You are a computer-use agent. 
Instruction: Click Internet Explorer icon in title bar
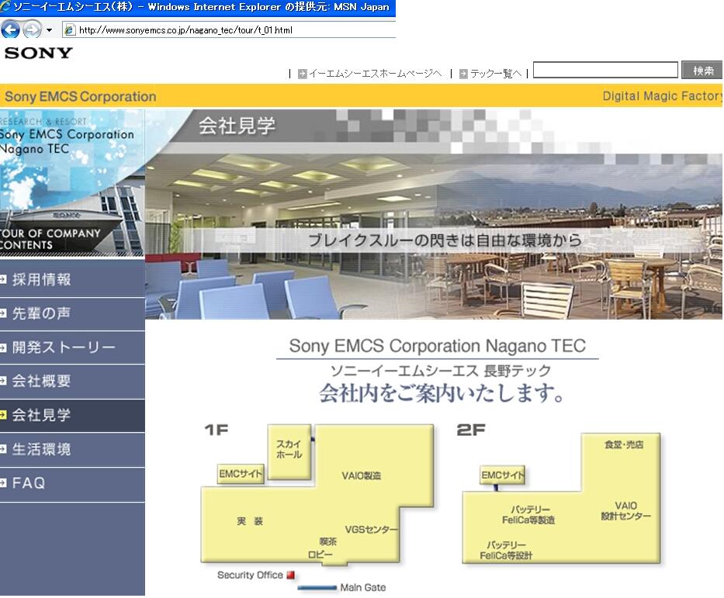point(5,6)
